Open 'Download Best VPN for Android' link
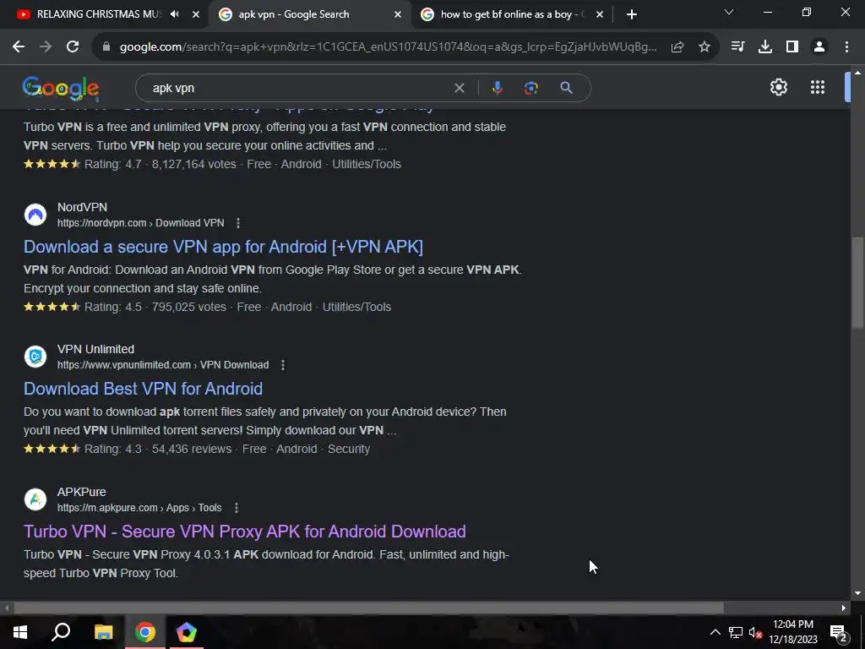The image size is (865, 649). pyautogui.click(x=143, y=389)
